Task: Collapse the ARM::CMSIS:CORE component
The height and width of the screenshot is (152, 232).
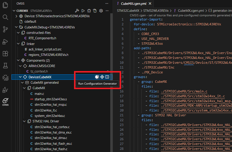Action: click(20, 66)
